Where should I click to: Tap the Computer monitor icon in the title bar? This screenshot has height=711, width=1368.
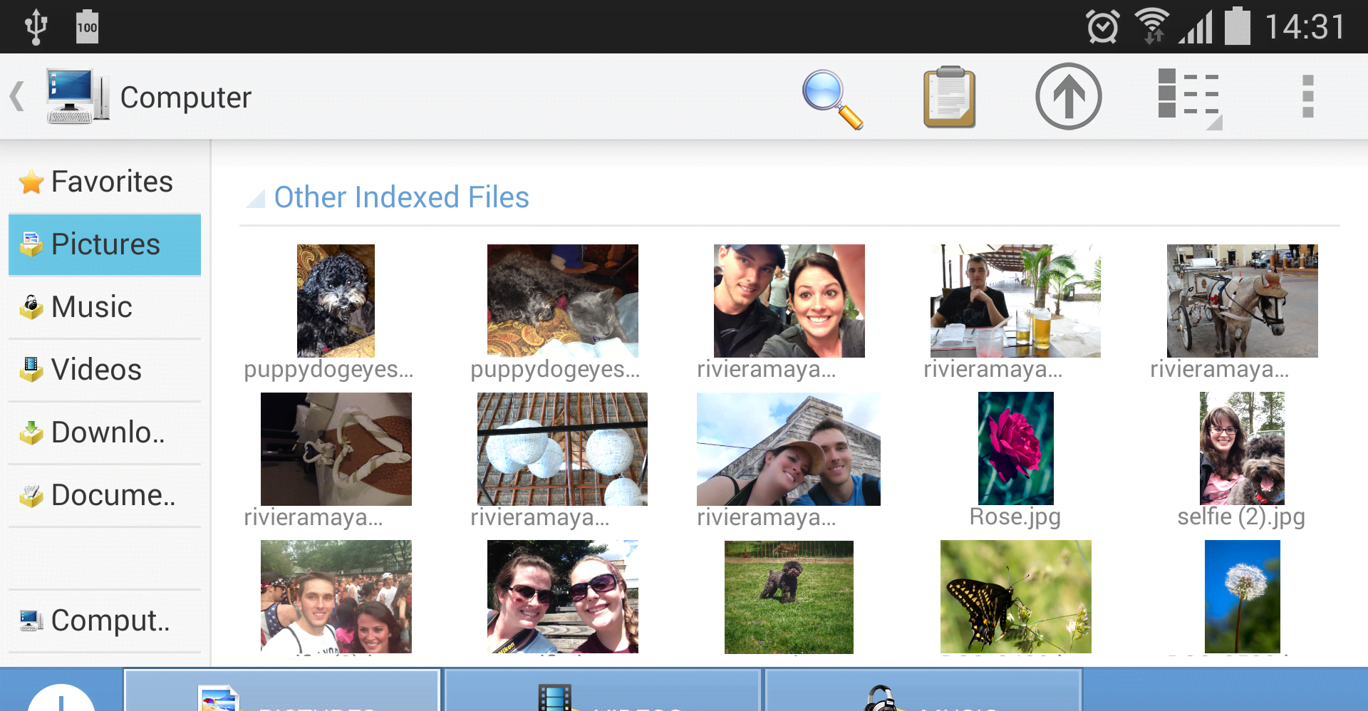click(78, 96)
